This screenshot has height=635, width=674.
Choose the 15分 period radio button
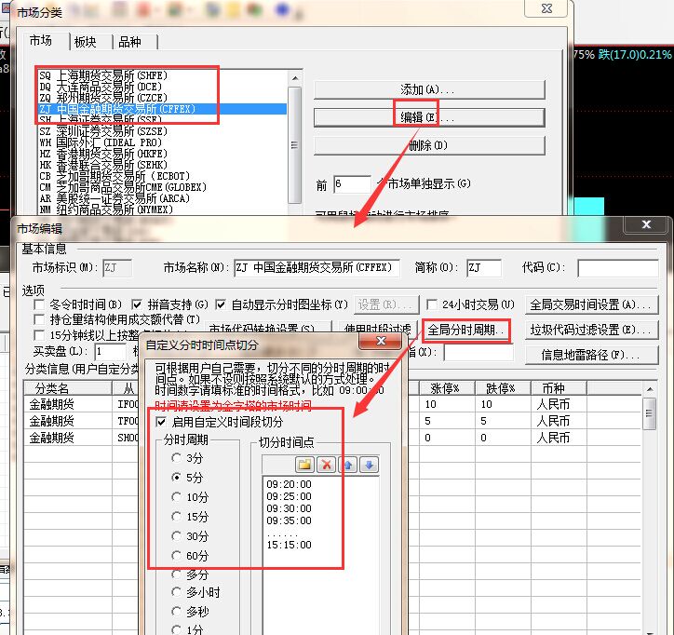pyautogui.click(x=177, y=516)
